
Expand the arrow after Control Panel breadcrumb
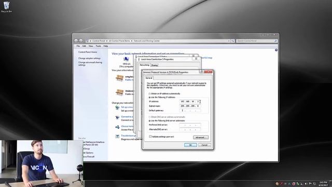click(107, 41)
